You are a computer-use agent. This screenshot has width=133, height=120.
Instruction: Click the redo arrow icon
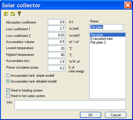coord(13,14)
